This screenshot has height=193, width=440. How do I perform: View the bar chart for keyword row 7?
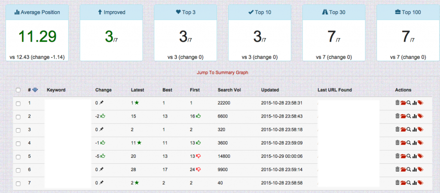[x=415, y=183]
